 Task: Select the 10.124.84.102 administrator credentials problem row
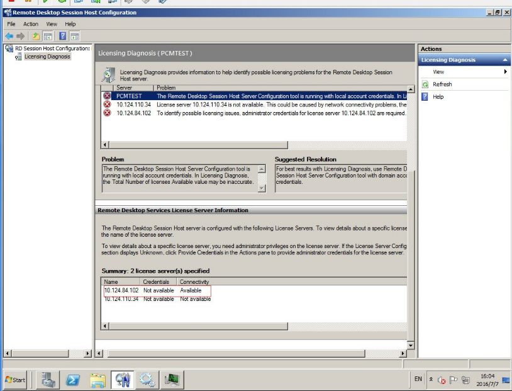[254, 113]
